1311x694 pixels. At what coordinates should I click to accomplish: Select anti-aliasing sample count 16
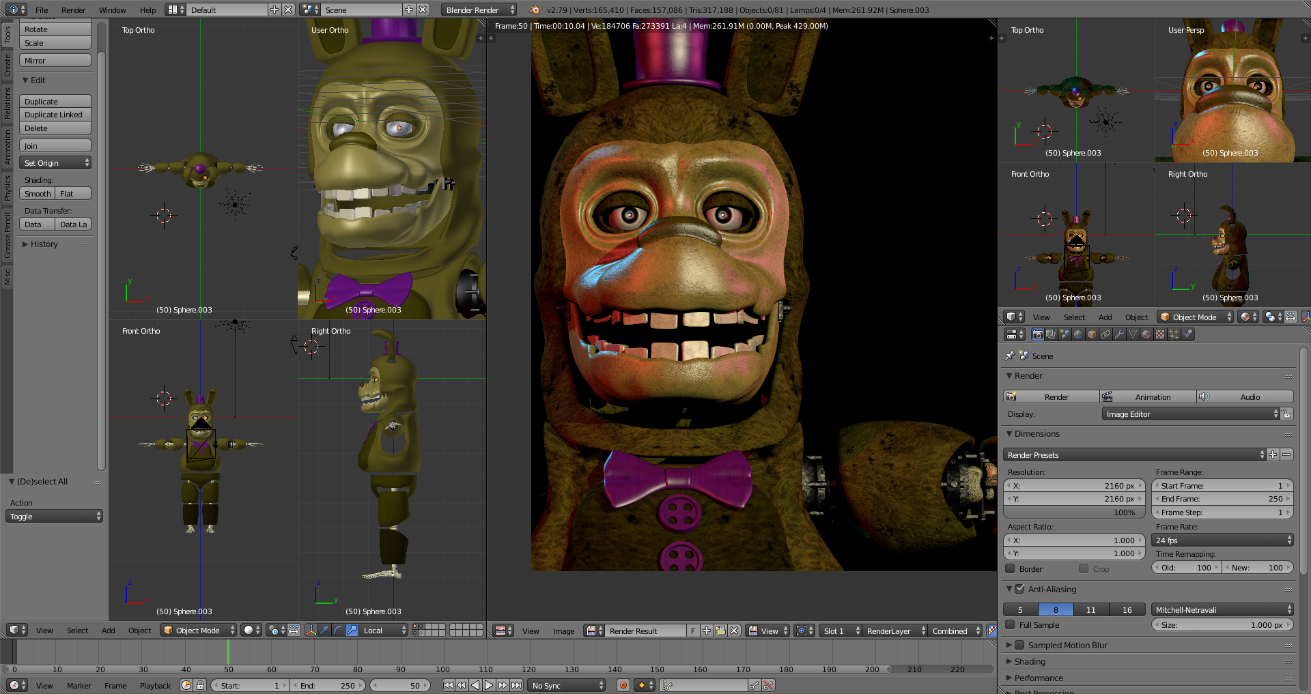(1127, 610)
